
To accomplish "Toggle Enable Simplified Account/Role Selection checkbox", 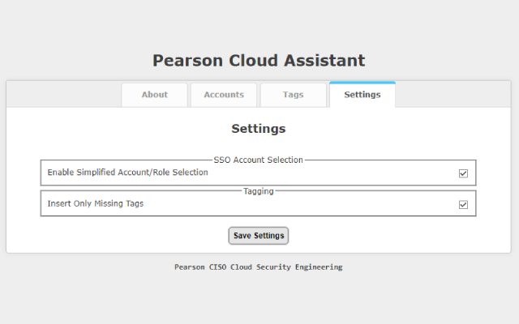I will click(463, 173).
